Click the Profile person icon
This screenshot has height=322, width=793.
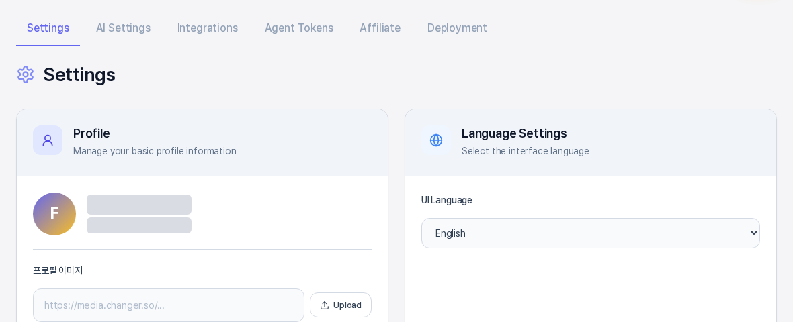coord(48,140)
